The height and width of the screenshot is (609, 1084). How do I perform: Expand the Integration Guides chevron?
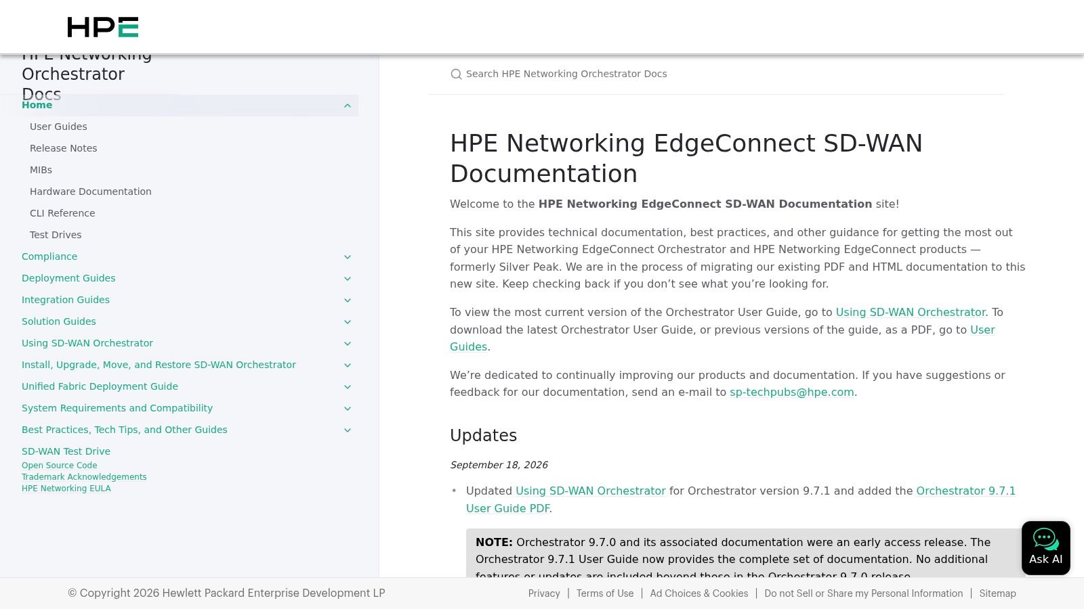[348, 300]
